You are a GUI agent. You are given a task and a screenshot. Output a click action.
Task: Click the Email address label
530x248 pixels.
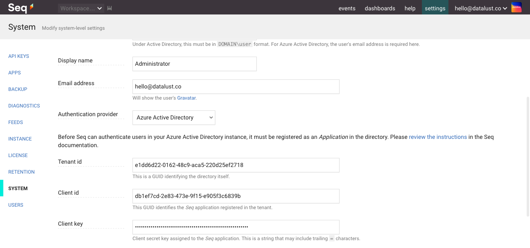coord(76,83)
